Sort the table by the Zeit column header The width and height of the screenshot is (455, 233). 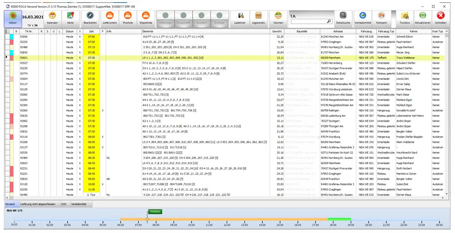pos(91,32)
